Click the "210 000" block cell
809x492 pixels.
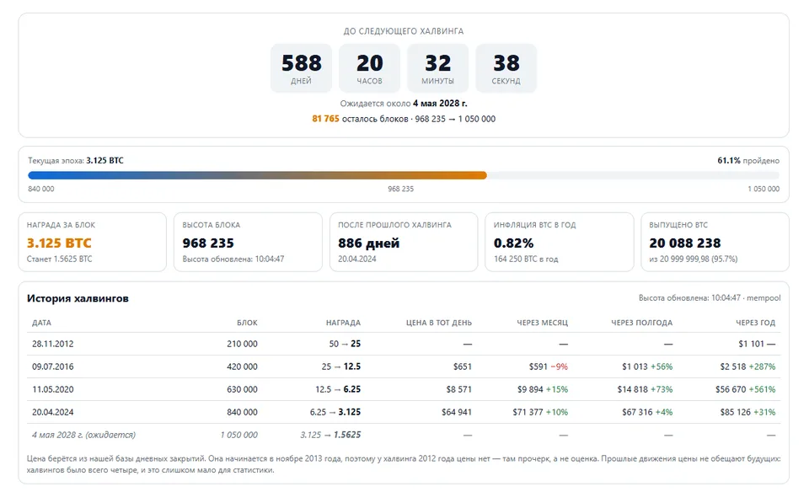click(x=242, y=344)
